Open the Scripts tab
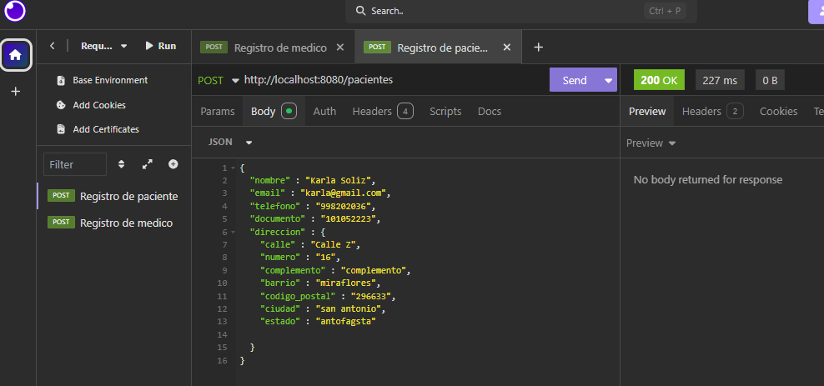 pyautogui.click(x=445, y=112)
